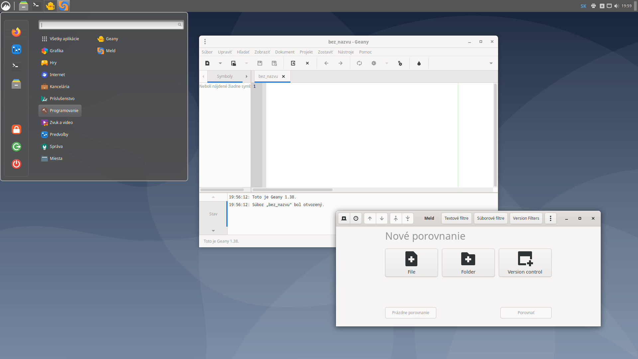Compile the file with the Geany toolbar
This screenshot has width=638, height=359.
coord(360,63)
